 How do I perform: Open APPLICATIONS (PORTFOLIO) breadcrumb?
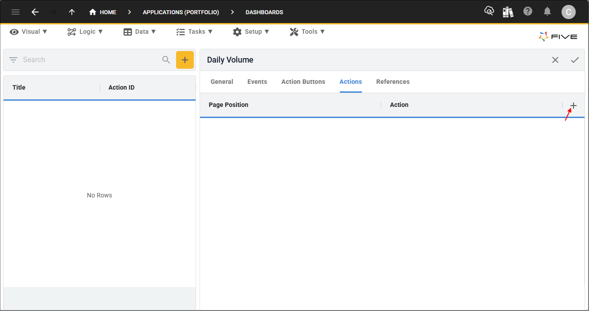click(181, 12)
